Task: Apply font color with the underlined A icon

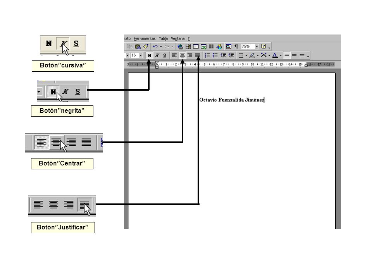Action: [x=275, y=55]
